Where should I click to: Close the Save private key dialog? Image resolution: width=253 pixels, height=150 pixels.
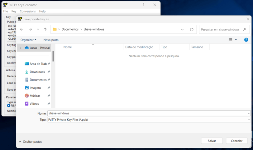click(x=248, y=19)
